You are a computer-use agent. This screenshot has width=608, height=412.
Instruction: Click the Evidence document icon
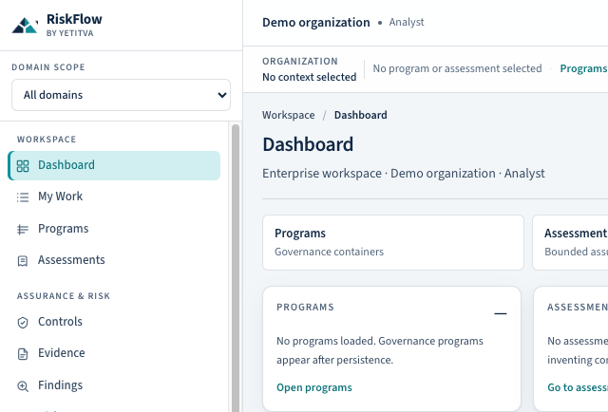(x=23, y=354)
